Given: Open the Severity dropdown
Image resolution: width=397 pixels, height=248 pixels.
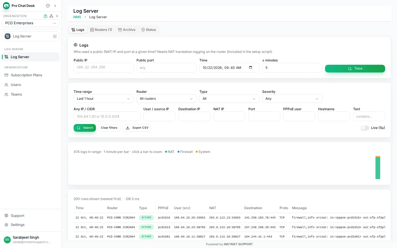Looking at the screenshot, I should tap(292, 99).
